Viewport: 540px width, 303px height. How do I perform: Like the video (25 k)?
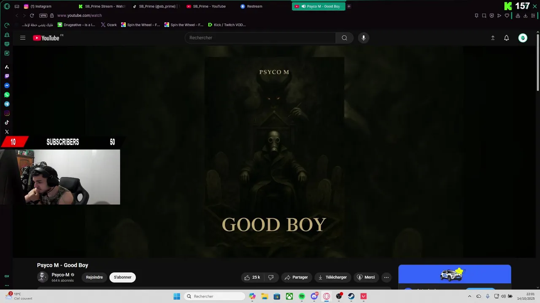(252, 277)
